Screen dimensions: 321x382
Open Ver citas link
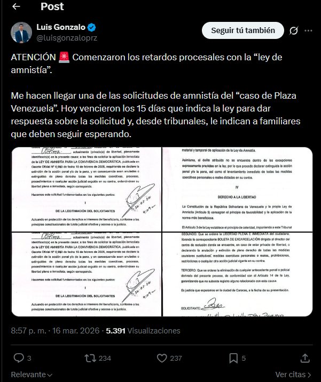point(293,375)
